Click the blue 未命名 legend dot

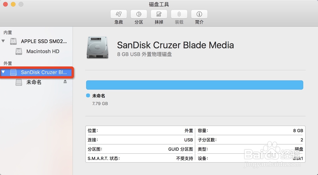point(88,95)
